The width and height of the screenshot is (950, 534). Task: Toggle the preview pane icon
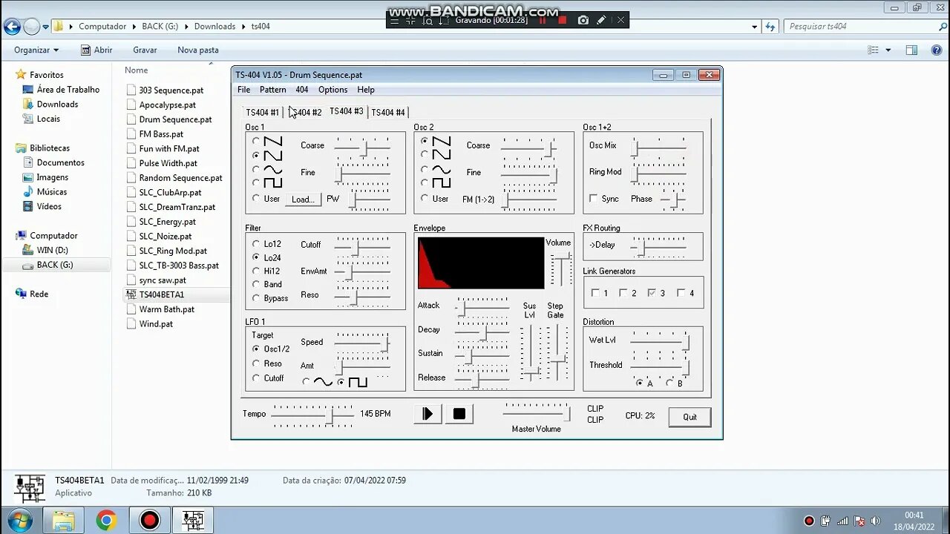[x=911, y=50]
